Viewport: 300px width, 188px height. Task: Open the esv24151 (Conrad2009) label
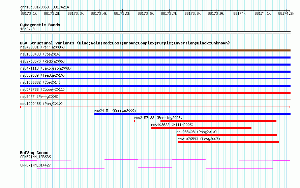coord(115,111)
